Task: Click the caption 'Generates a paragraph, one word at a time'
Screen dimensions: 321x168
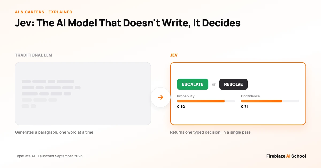Action: pos(54,132)
